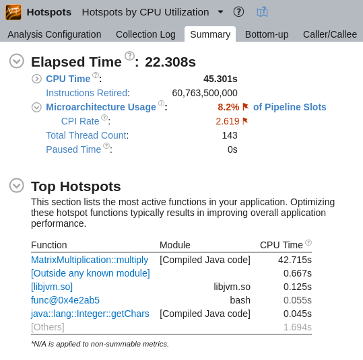Click the help icon beside the CPU Time metric
363x360 pixels.
point(96,75)
